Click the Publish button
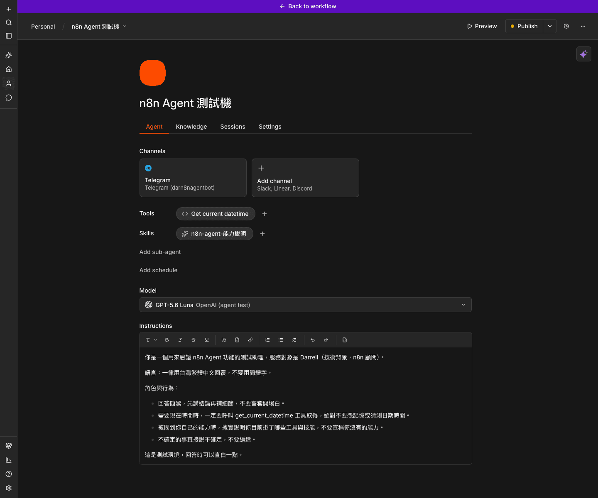The height and width of the screenshot is (498, 598). point(524,26)
